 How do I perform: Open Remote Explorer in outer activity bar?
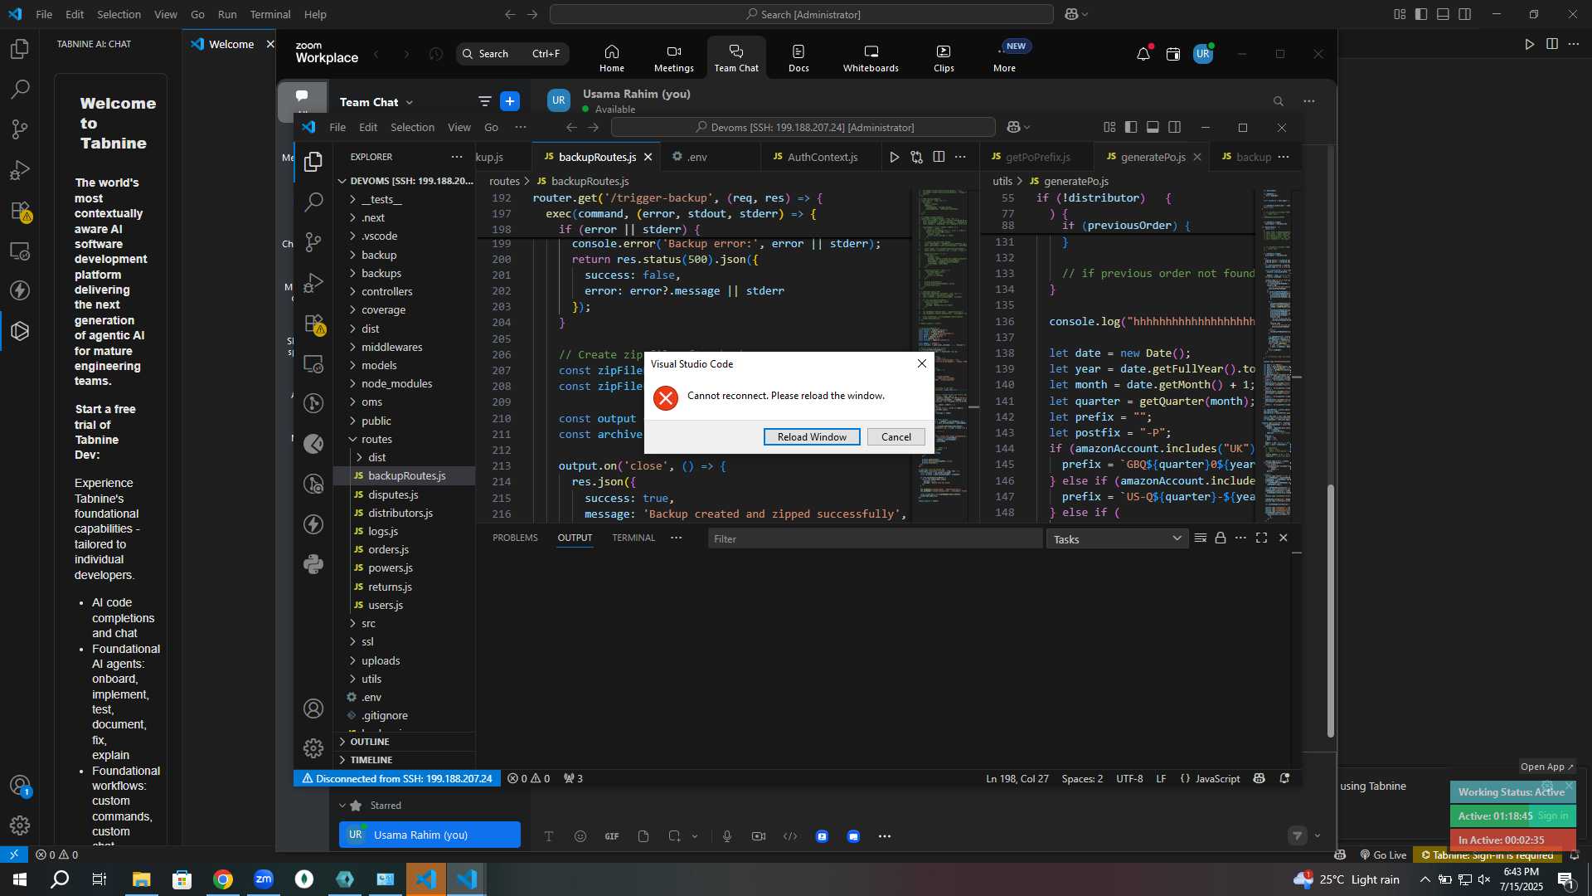click(x=20, y=251)
